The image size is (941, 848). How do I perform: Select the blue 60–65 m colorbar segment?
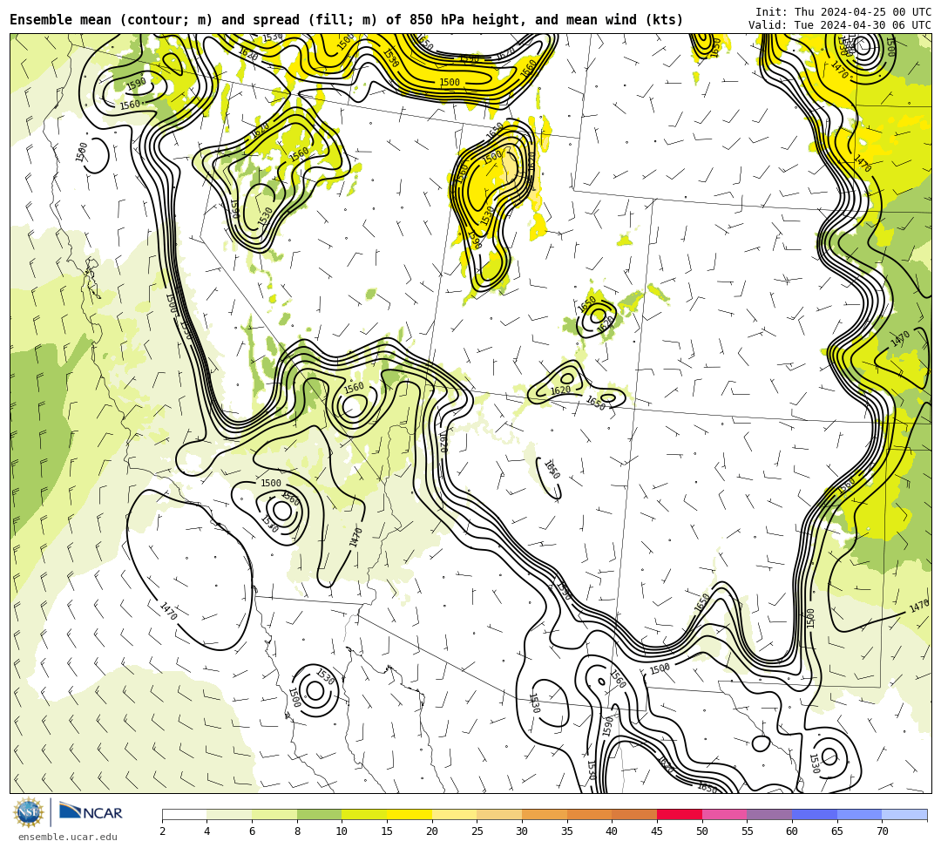click(815, 814)
